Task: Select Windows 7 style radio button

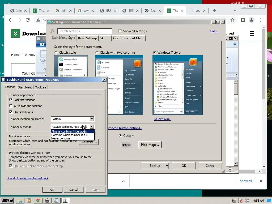Action: [154, 53]
